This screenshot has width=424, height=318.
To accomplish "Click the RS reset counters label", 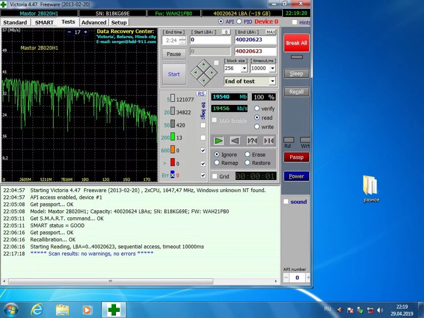I will tap(201, 94).
